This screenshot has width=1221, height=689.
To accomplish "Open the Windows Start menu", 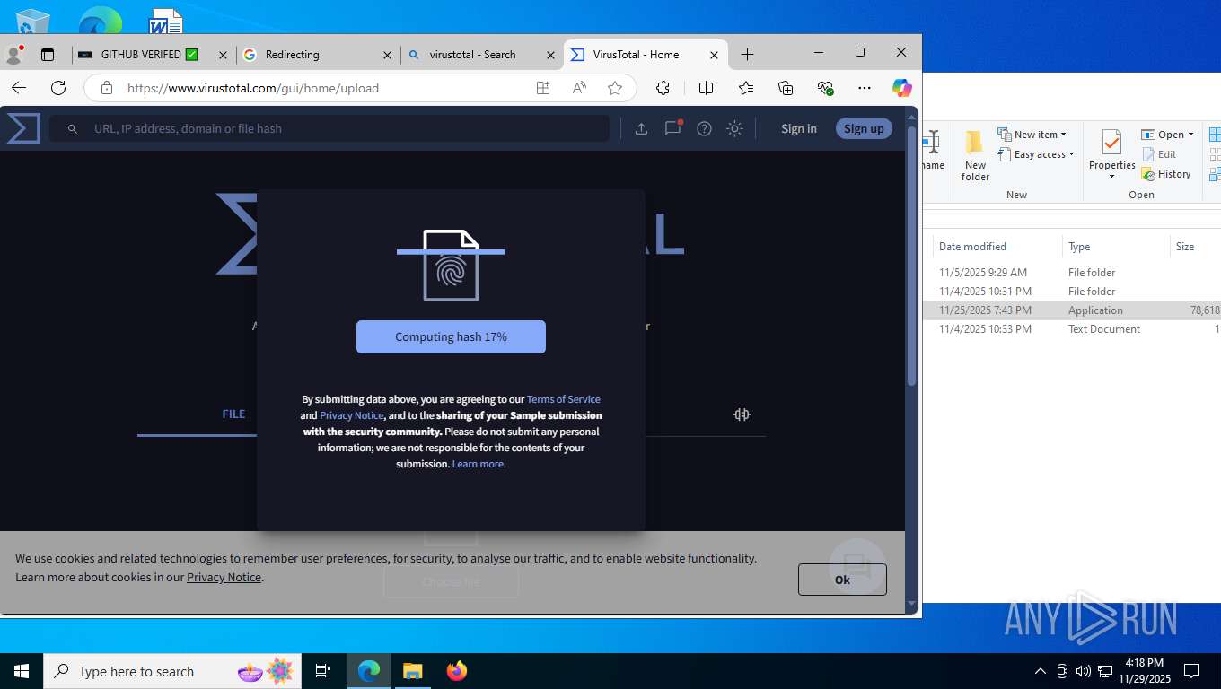I will tap(22, 671).
